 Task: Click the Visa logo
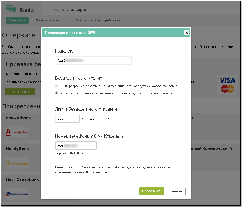click(x=227, y=80)
